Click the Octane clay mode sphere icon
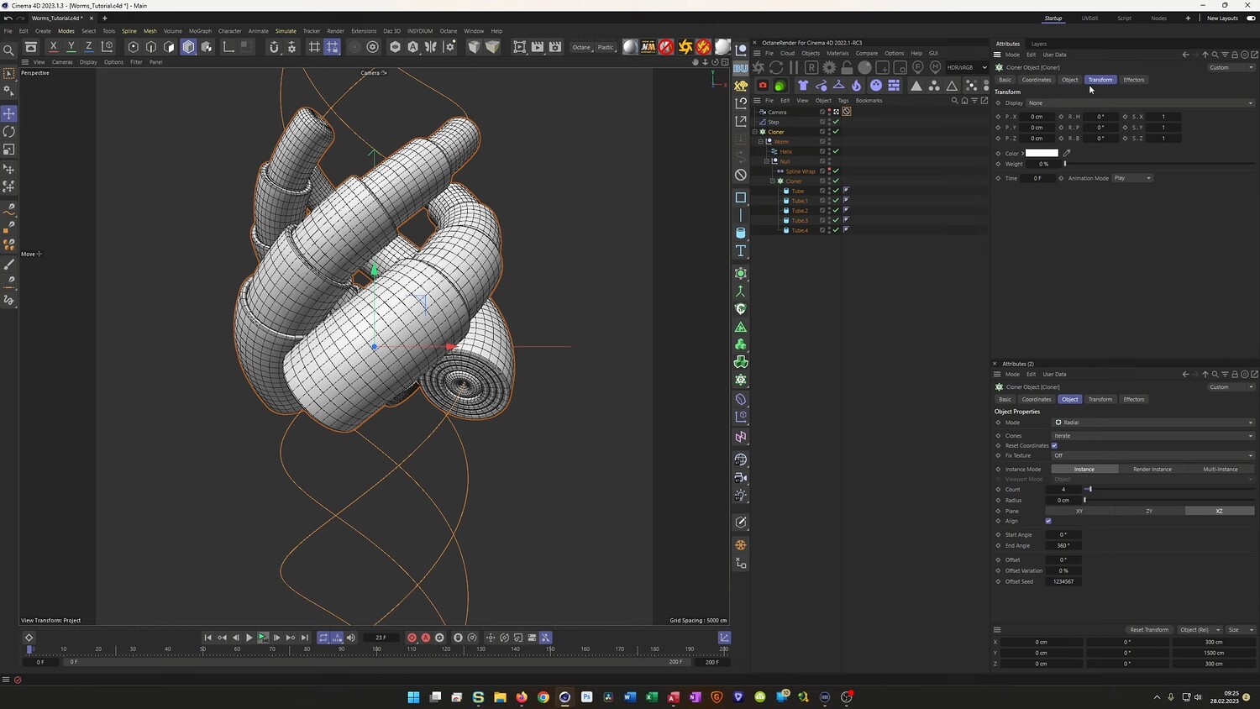The height and width of the screenshot is (709, 1260). [864, 67]
